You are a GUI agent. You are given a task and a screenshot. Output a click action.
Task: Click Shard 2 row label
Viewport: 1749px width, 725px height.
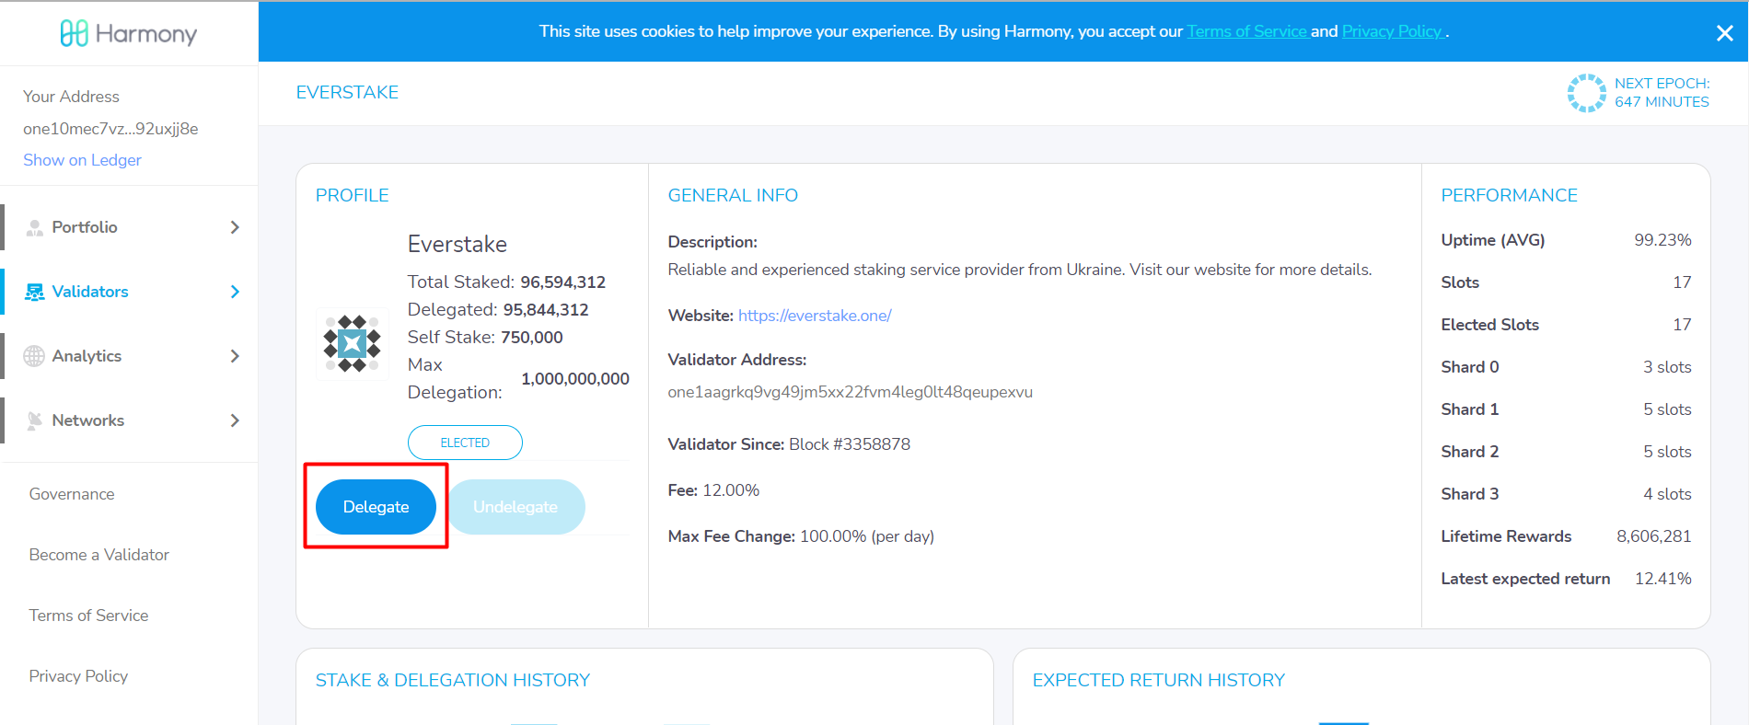[1469, 452]
